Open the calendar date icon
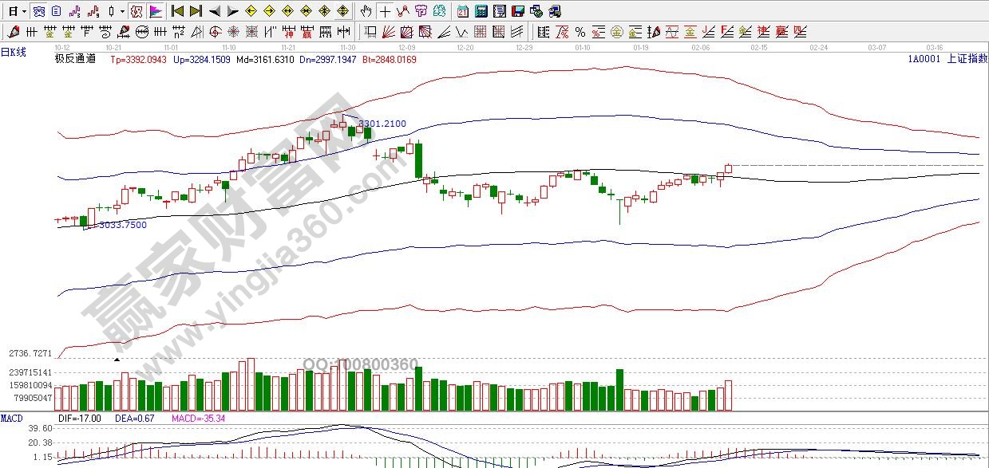Viewport: 989px width, 468px height. pos(463,11)
